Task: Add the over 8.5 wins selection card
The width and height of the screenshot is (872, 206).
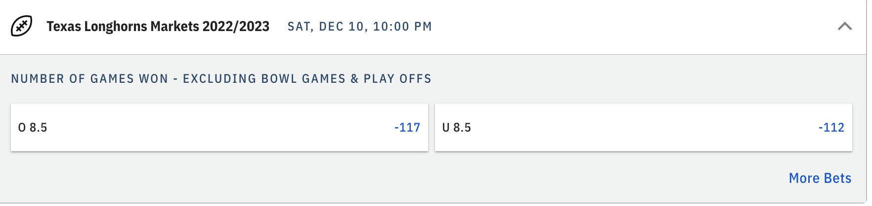Action: pos(219,127)
